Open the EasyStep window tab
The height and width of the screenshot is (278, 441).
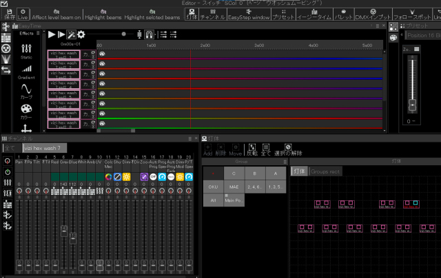pos(249,15)
